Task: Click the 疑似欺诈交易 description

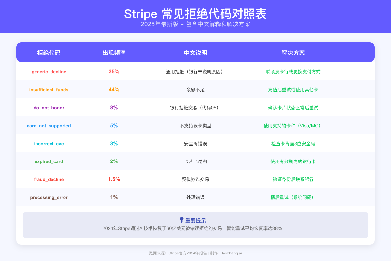Action: pos(195,179)
